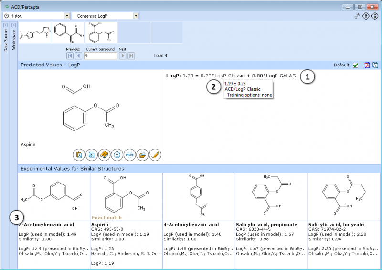Viewport: 382px width, 270px height.
Task: Click the question mark help icon
Action: coord(366,16)
